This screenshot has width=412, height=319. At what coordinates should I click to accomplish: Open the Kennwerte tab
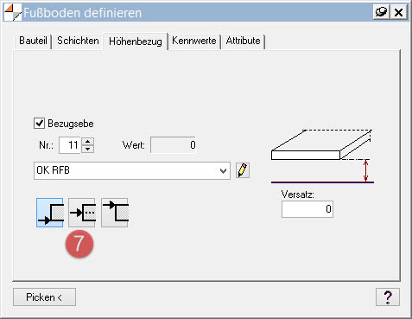pos(194,41)
